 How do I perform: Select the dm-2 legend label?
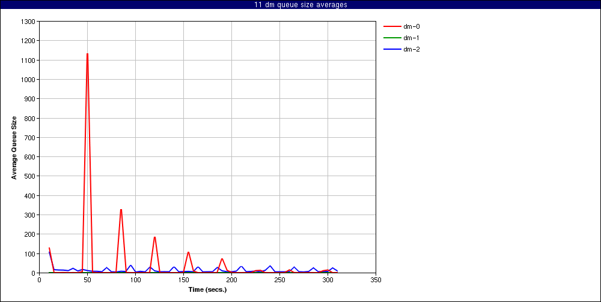click(x=412, y=49)
